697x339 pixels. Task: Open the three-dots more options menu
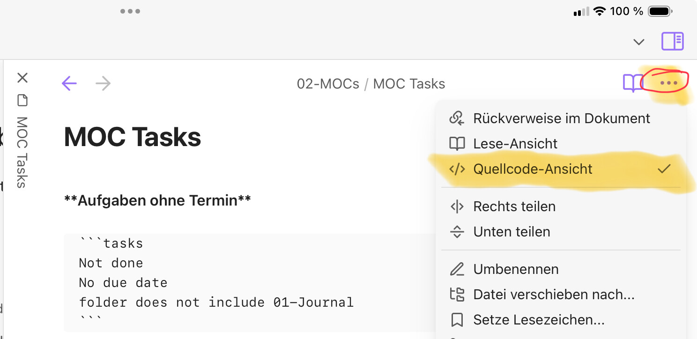coord(668,83)
